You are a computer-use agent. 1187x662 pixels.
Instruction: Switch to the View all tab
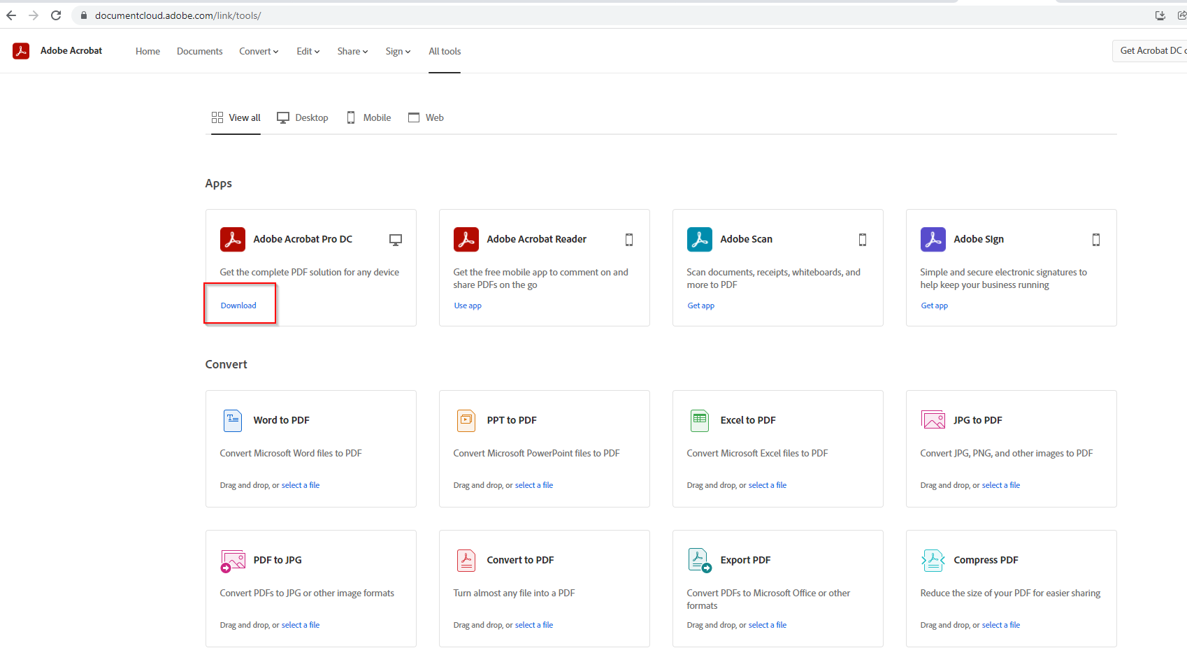tap(236, 117)
